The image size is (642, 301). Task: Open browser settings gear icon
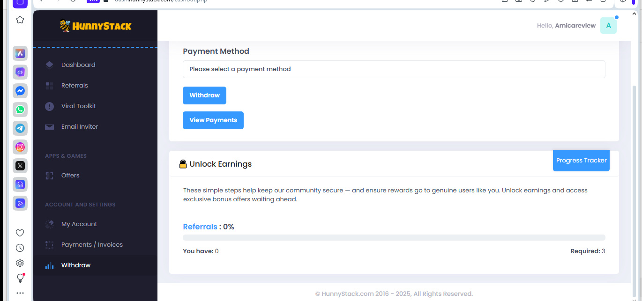(20, 263)
